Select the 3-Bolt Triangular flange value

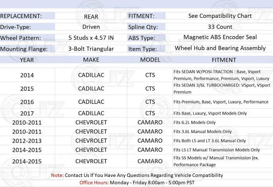click(91, 49)
